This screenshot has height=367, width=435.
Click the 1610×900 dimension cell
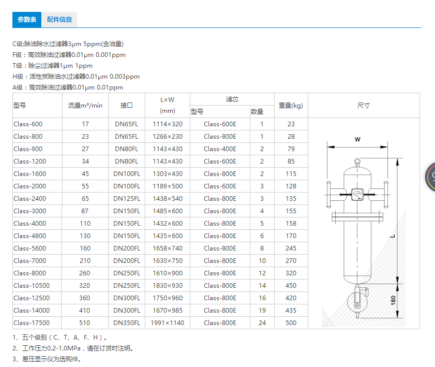tap(168, 273)
